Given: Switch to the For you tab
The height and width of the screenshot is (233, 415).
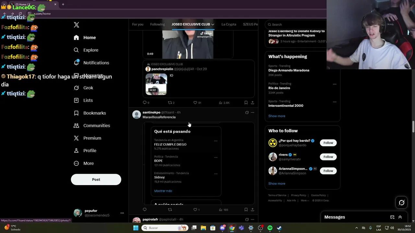Looking at the screenshot, I should (138, 24).
